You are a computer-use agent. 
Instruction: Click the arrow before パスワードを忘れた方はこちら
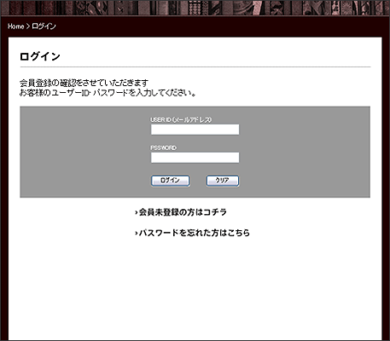137,234
